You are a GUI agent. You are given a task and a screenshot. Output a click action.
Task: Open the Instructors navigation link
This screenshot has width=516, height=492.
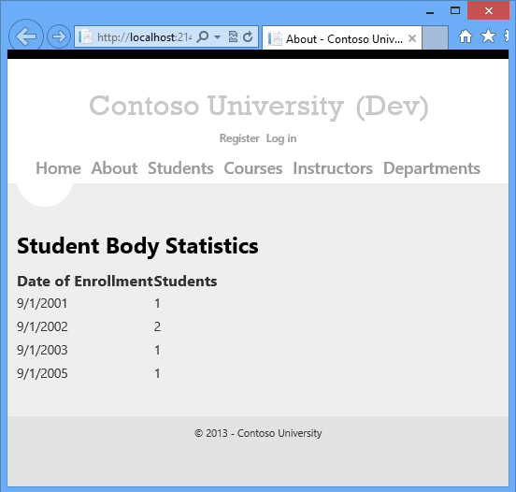click(333, 168)
